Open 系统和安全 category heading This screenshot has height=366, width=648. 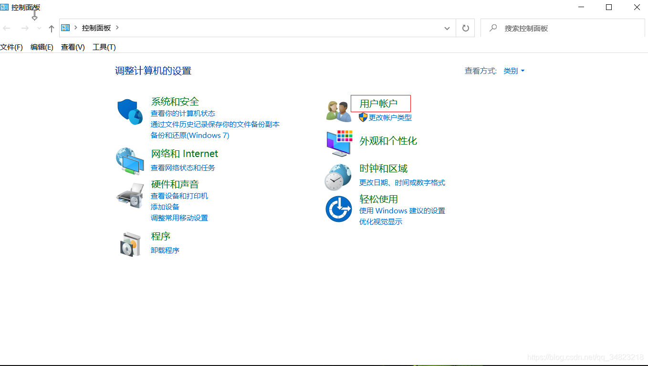coord(175,102)
